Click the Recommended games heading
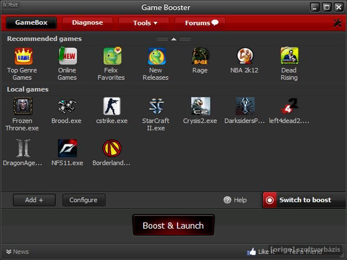This screenshot has height=260, width=347. point(45,39)
